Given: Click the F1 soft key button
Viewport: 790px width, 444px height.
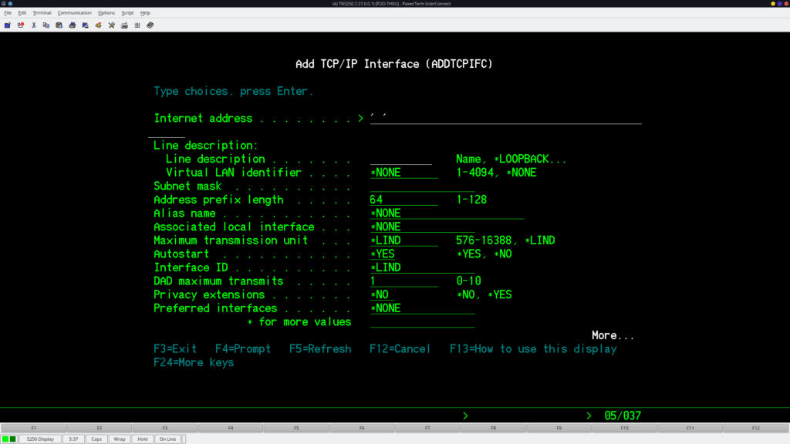Looking at the screenshot, I should point(34,428).
